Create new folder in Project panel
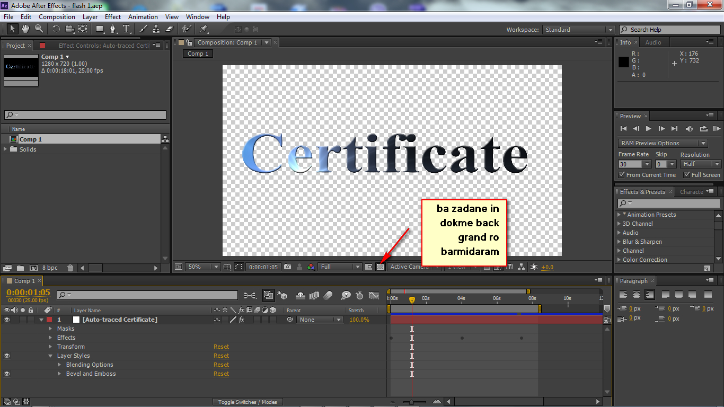This screenshot has width=724, height=407. click(x=20, y=268)
